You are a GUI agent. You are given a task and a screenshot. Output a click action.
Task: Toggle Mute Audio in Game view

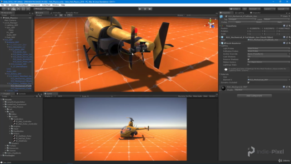click(197, 96)
